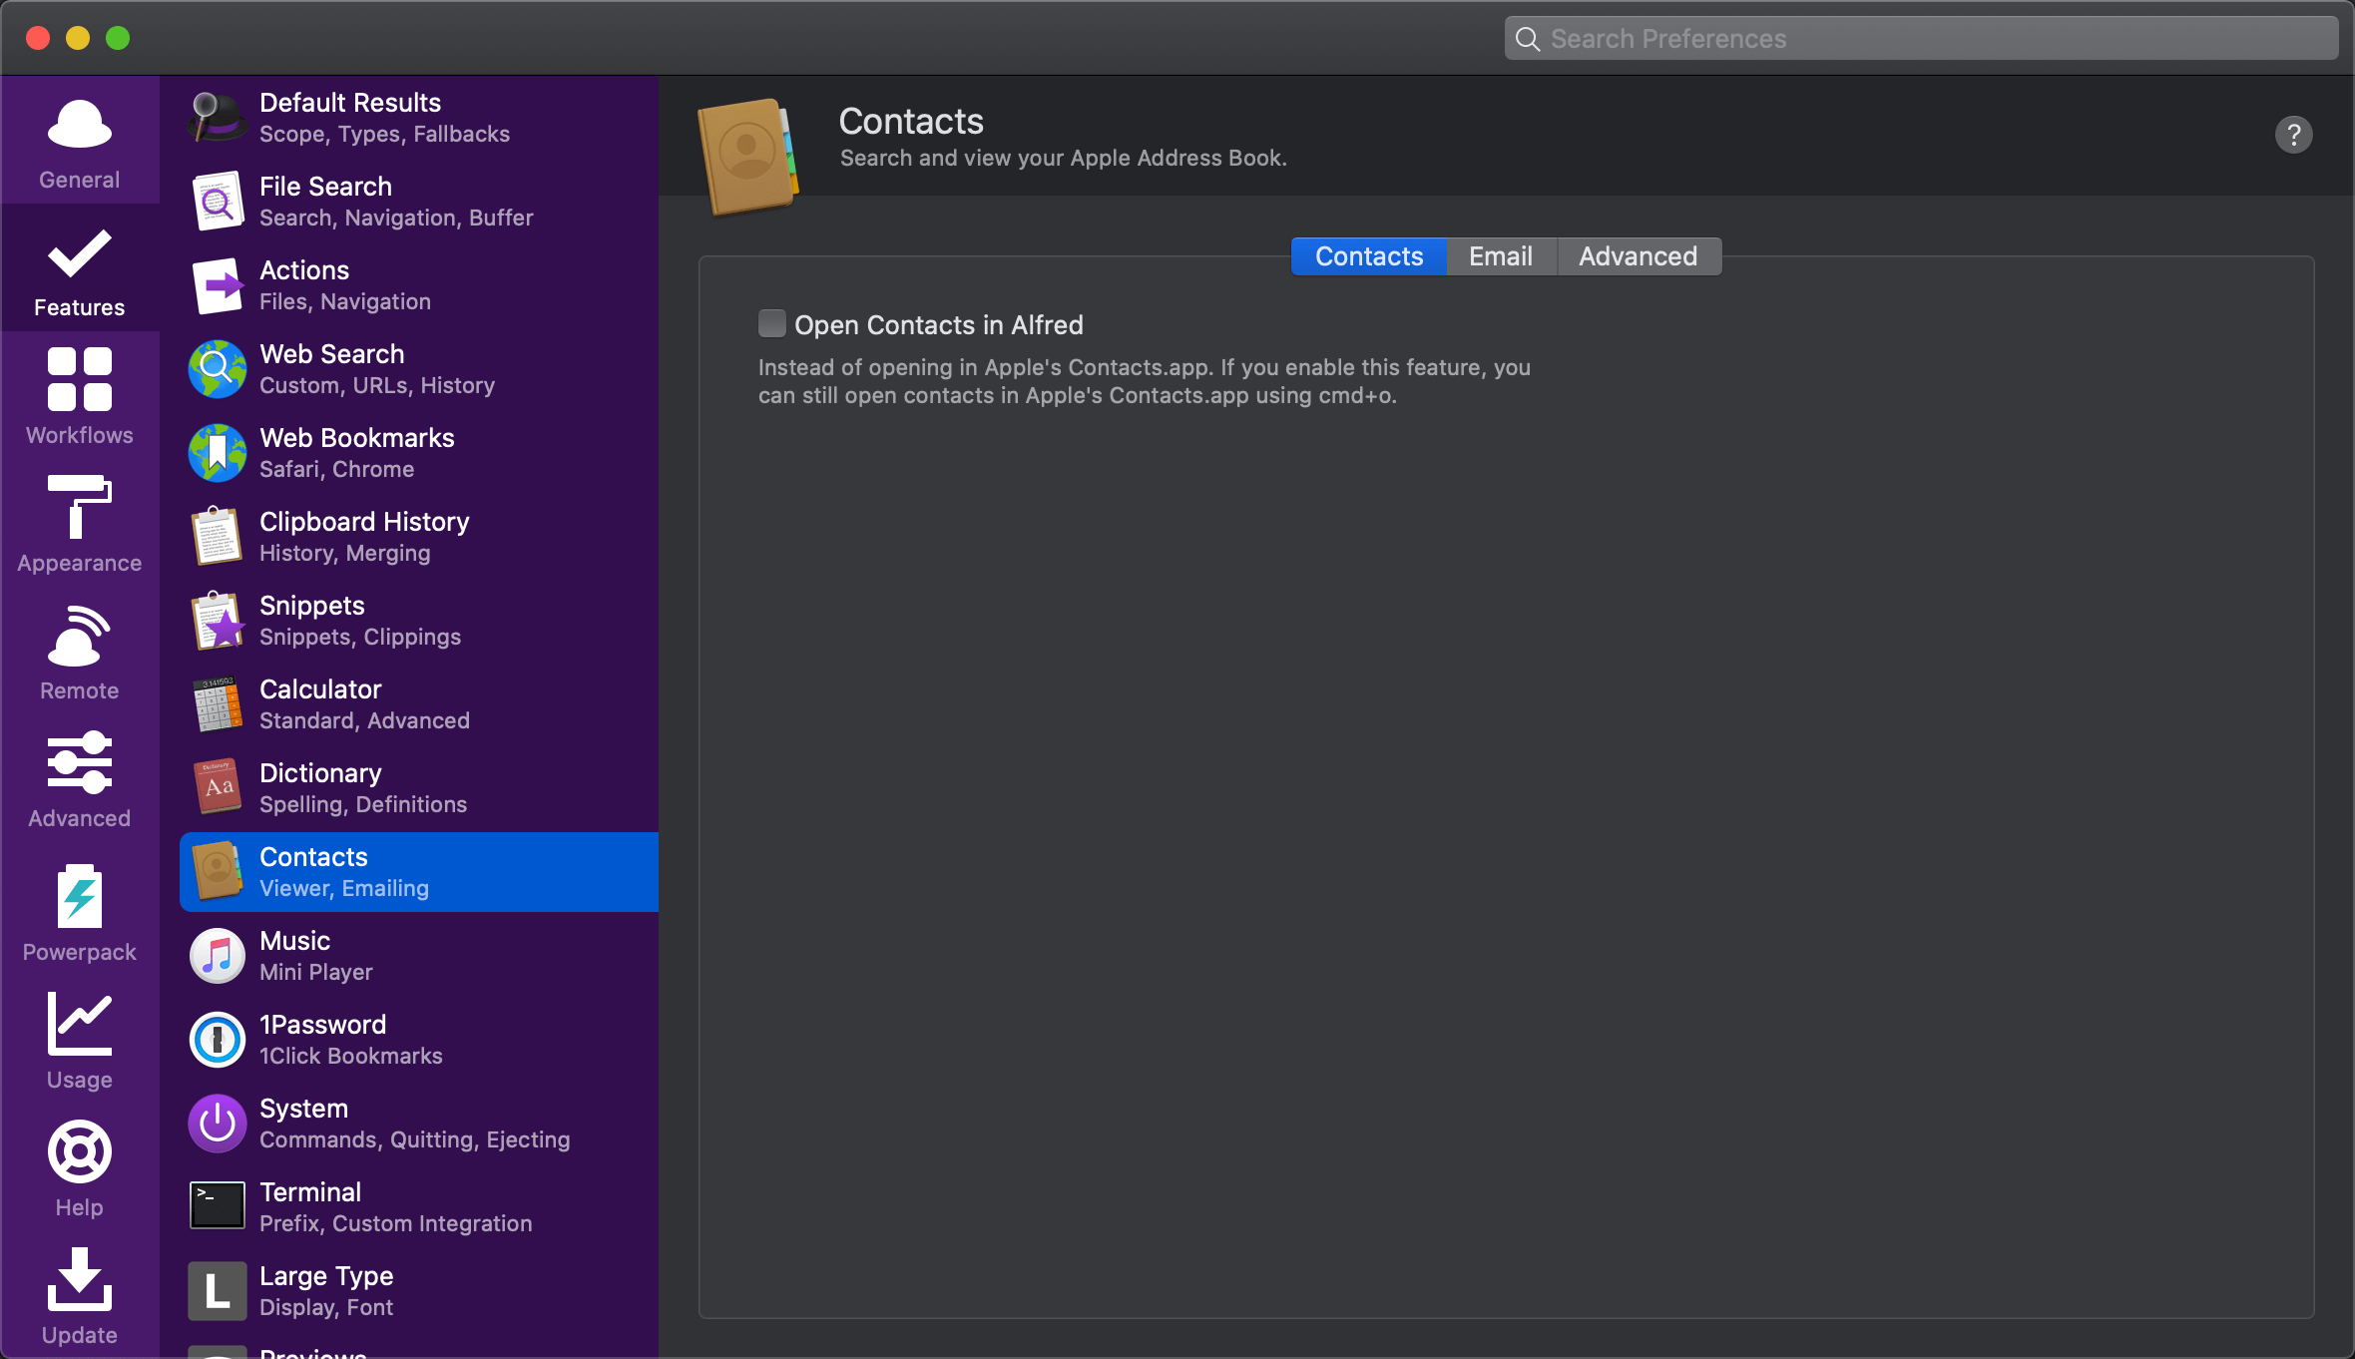
Task: Click the File Search icon
Action: pyautogui.click(x=218, y=202)
